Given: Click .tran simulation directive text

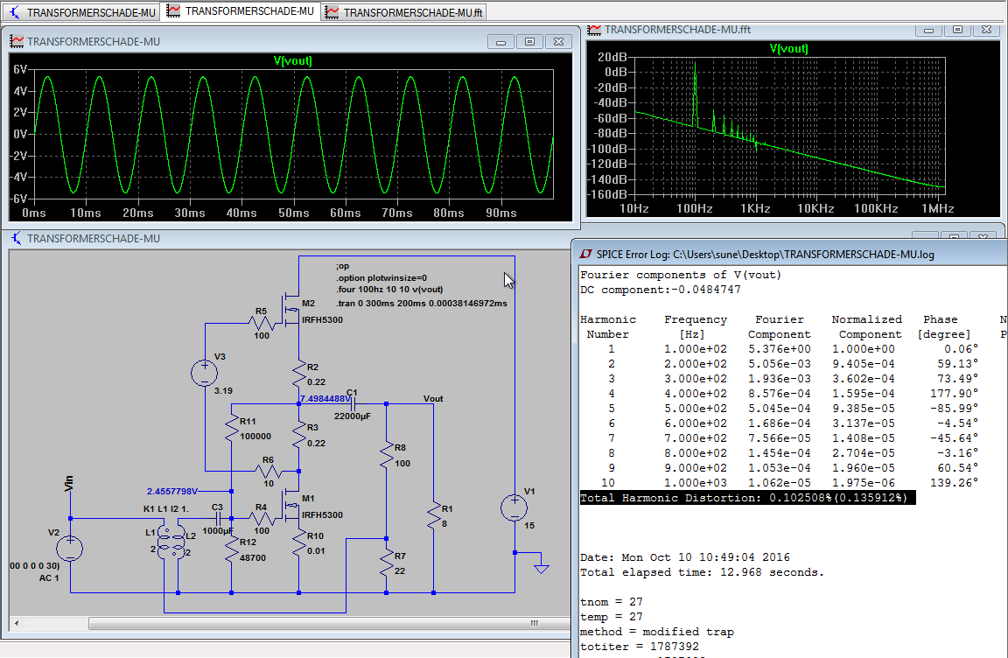Looking at the screenshot, I should click(x=421, y=304).
